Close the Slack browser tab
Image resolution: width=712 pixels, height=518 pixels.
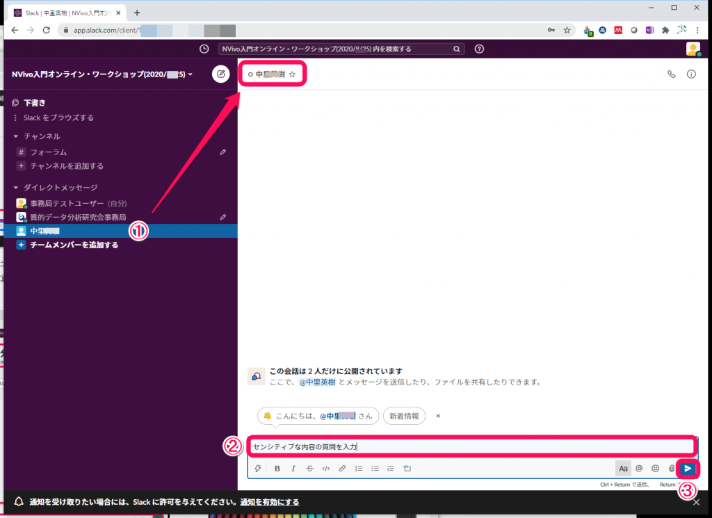118,13
